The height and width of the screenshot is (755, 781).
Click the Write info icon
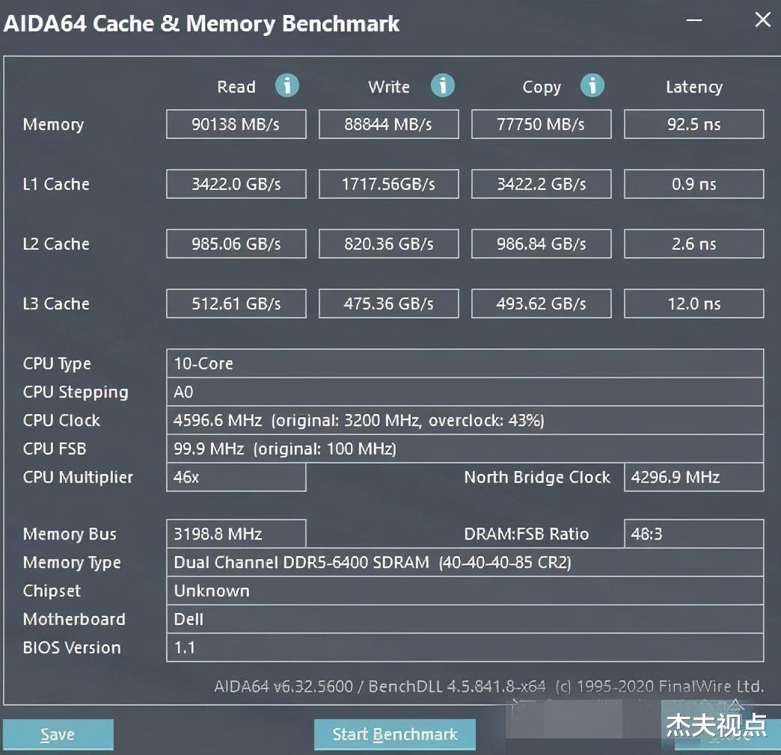click(x=443, y=86)
